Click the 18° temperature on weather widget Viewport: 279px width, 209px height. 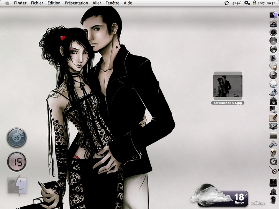240,197
